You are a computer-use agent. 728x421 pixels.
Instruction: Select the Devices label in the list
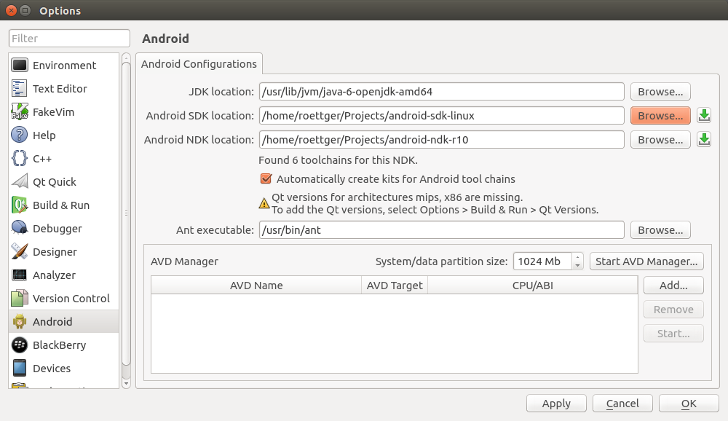click(52, 368)
